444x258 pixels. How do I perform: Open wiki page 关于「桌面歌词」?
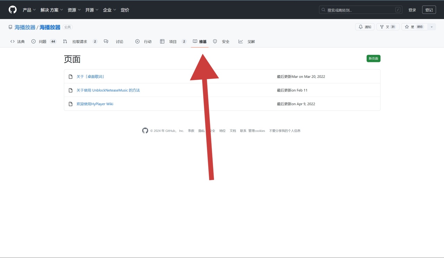tap(90, 76)
